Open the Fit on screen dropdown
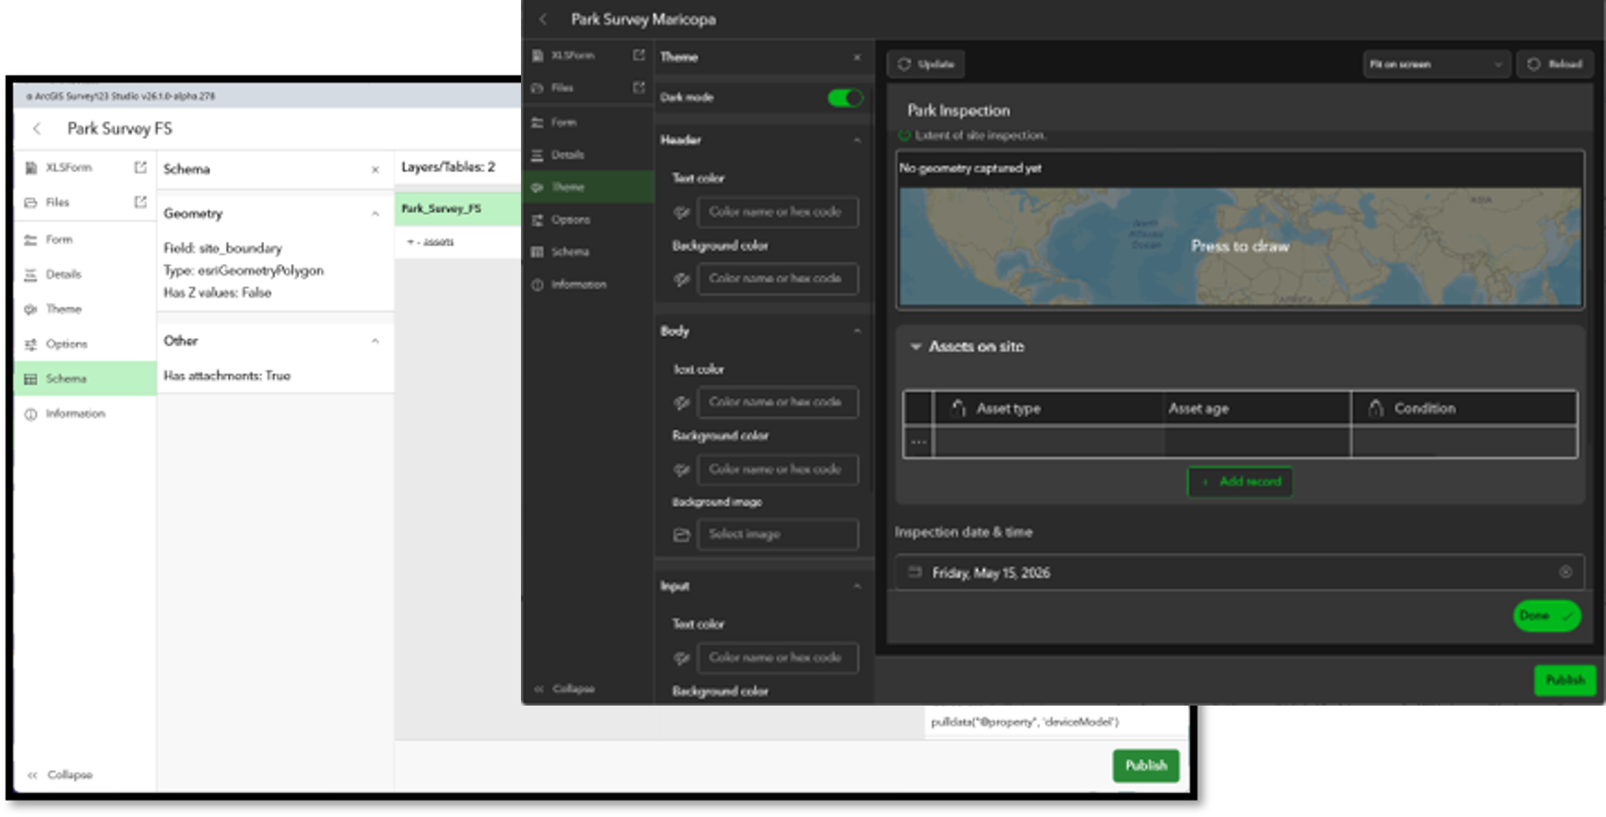Image resolution: width=1606 pixels, height=817 pixels. tap(1436, 64)
